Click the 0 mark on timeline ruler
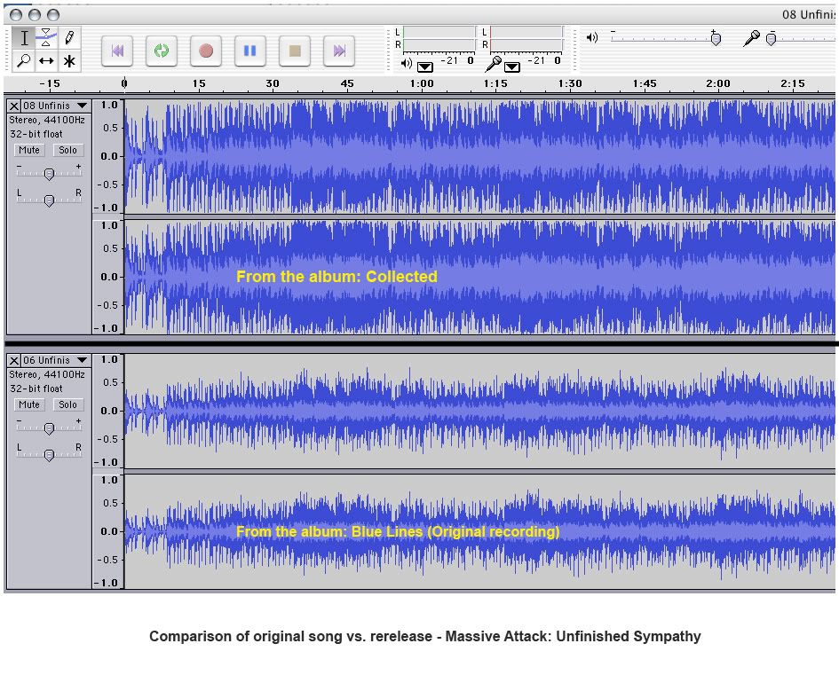839x675 pixels. click(x=124, y=83)
